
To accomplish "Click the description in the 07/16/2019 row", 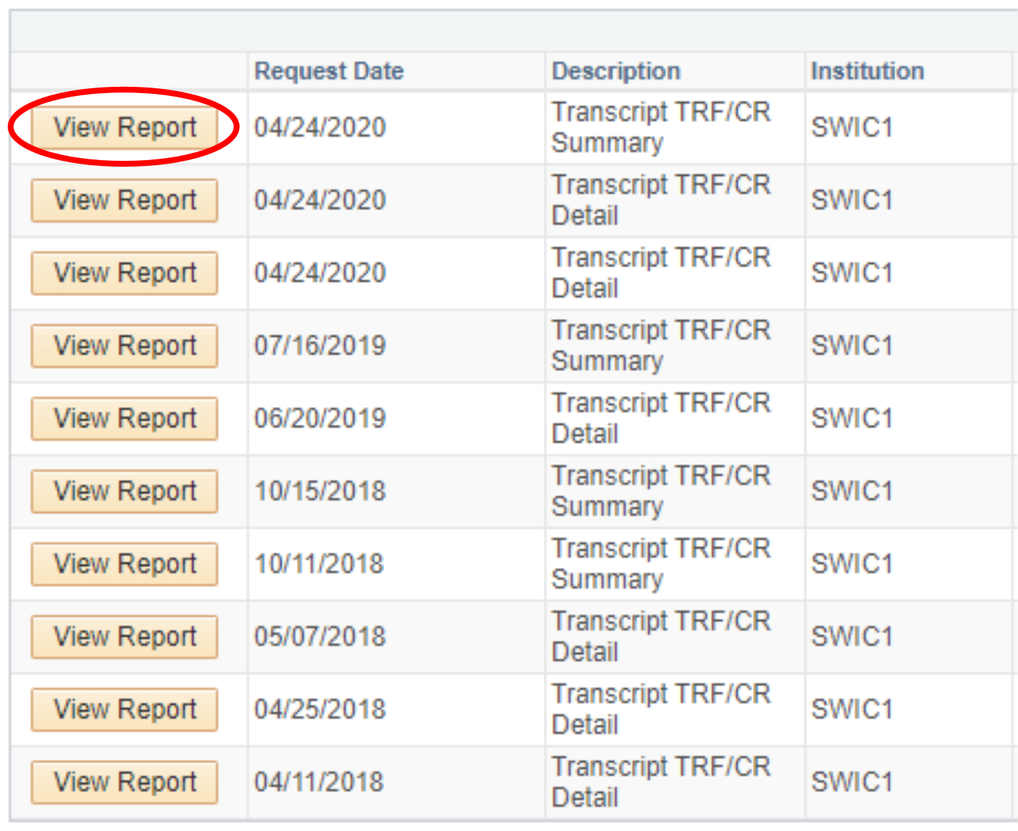I will tap(661, 346).
